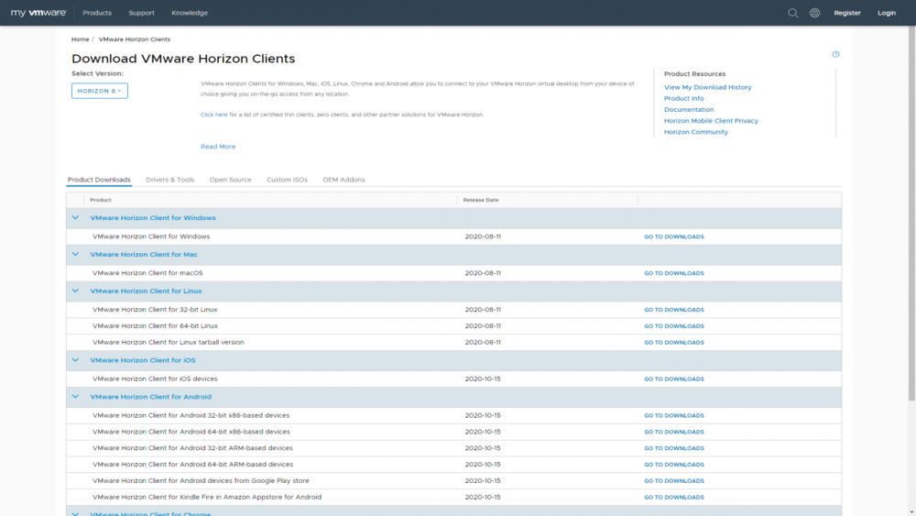
Task: Go to downloads for 32-bit Linux client
Action: 673,310
